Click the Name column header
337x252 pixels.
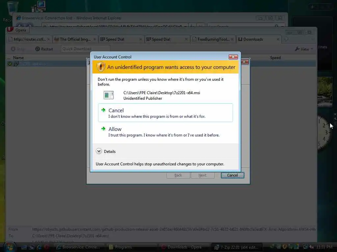[x=18, y=58]
